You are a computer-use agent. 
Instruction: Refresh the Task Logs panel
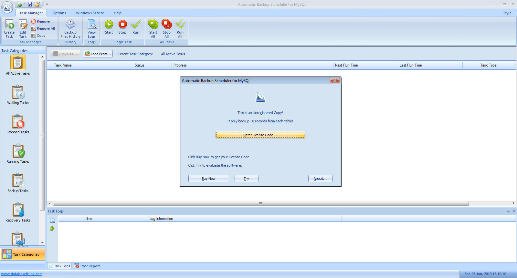tap(52, 229)
